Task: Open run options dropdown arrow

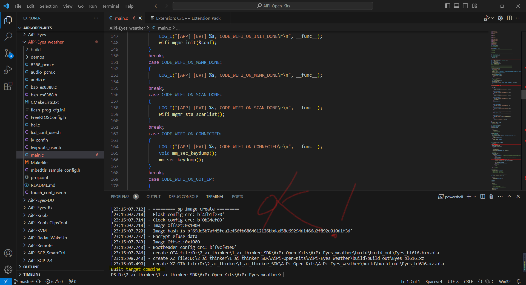Action: point(492,18)
